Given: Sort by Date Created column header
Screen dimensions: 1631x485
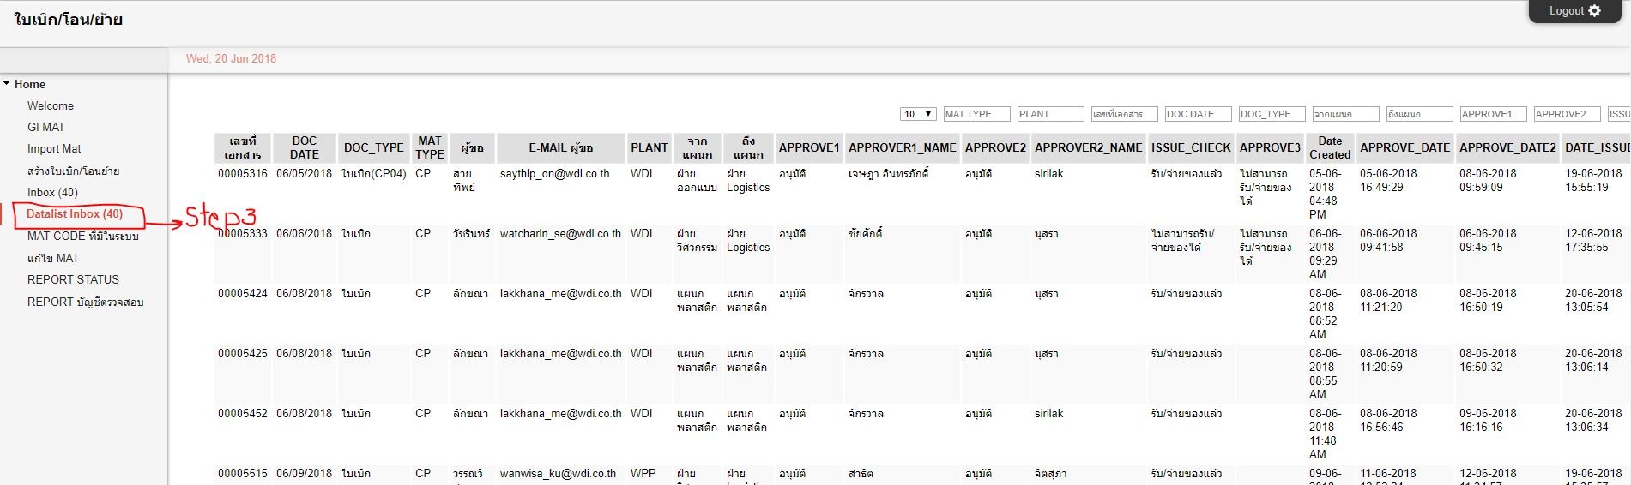Looking at the screenshot, I should click(x=1329, y=147).
